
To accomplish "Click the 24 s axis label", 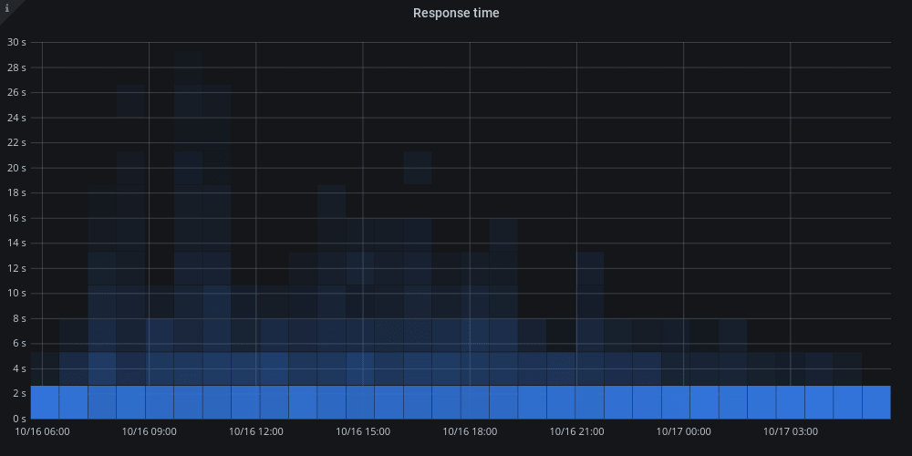I will (x=16, y=118).
